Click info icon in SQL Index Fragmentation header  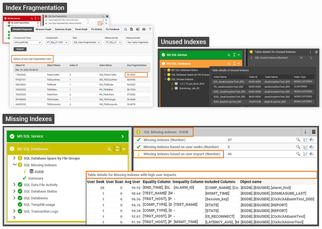[x=103, y=16]
